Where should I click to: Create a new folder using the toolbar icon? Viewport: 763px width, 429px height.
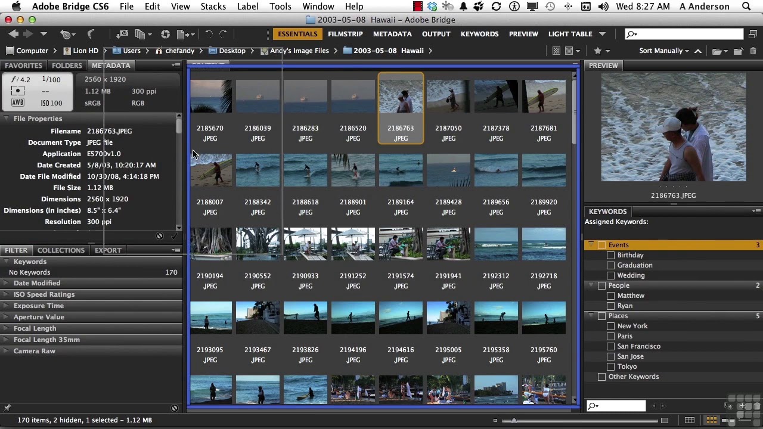738,51
